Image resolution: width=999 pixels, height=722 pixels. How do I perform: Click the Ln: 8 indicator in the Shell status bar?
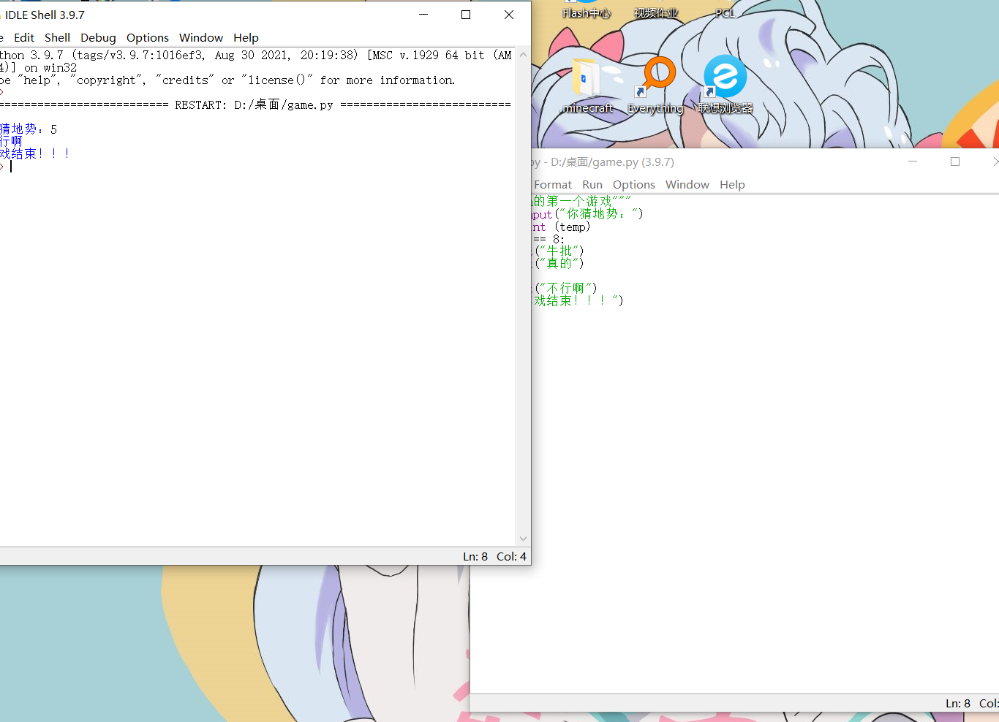pos(475,557)
